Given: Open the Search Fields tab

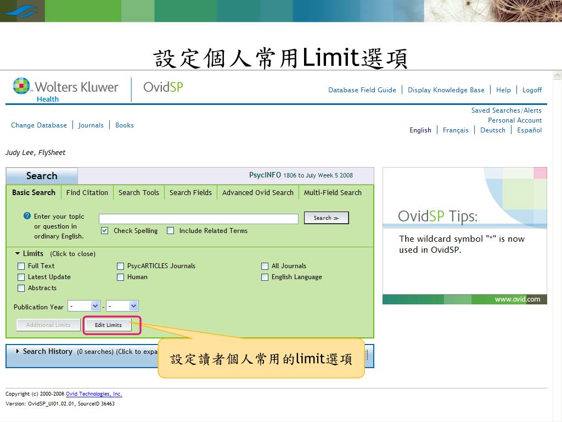Looking at the screenshot, I should coord(190,192).
